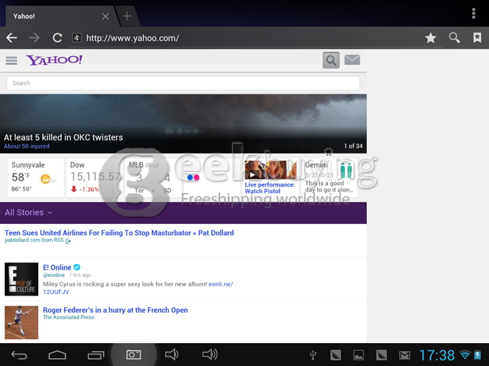
Task: Reload the Yahoo page
Action: [57, 38]
